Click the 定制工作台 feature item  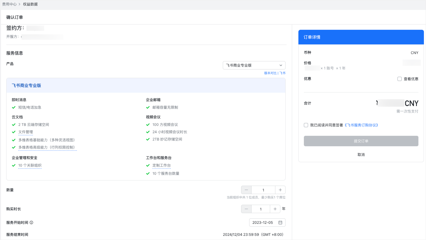pos(161,165)
